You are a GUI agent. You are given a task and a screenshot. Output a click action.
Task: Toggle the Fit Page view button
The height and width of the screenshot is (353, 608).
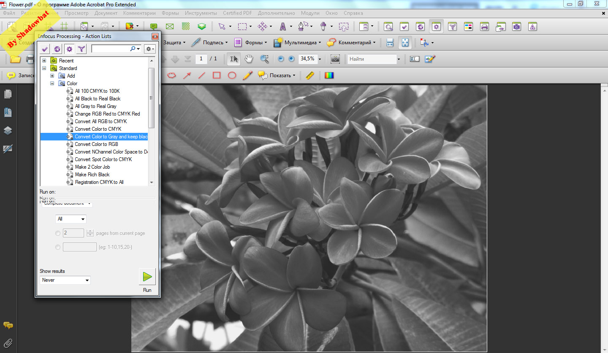click(404, 43)
